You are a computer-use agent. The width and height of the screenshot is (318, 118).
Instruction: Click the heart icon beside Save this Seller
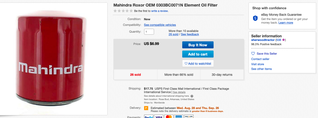(x=253, y=54)
